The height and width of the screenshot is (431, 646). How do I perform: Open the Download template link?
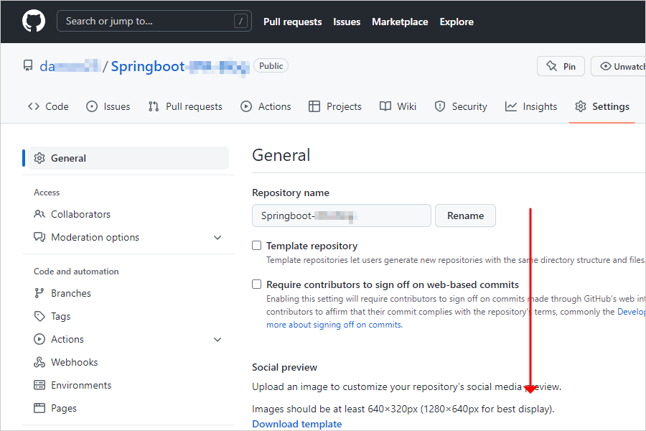pos(296,424)
